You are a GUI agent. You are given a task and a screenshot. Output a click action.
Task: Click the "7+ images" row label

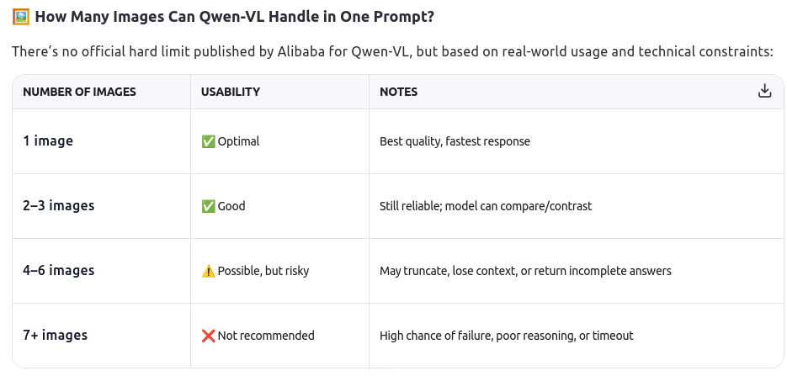(x=55, y=336)
